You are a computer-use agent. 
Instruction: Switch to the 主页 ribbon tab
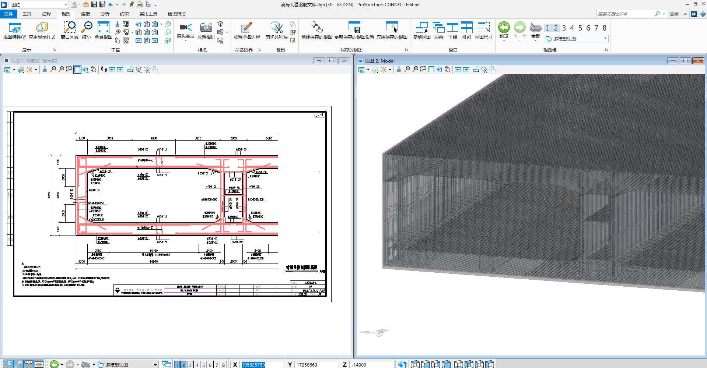(x=27, y=14)
